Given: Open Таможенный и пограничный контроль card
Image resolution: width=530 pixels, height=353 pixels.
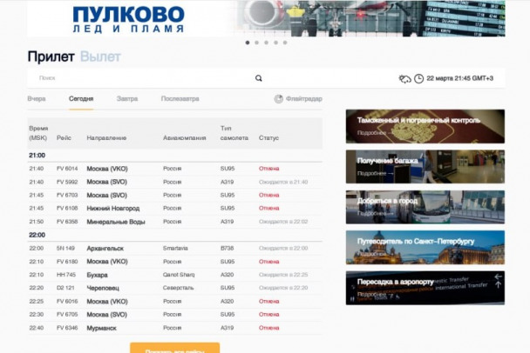Looking at the screenshot, I should (x=425, y=126).
